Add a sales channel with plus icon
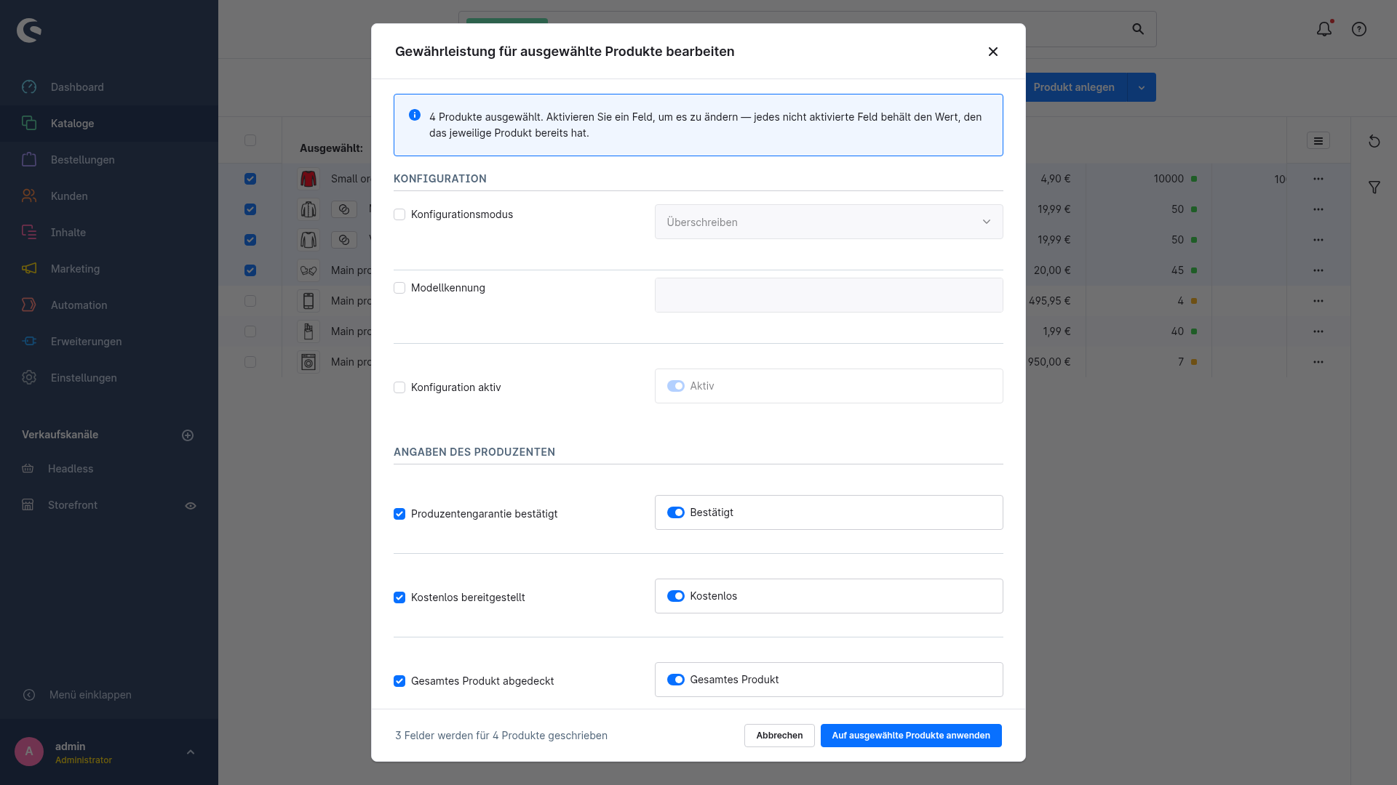The width and height of the screenshot is (1397, 785). click(188, 435)
